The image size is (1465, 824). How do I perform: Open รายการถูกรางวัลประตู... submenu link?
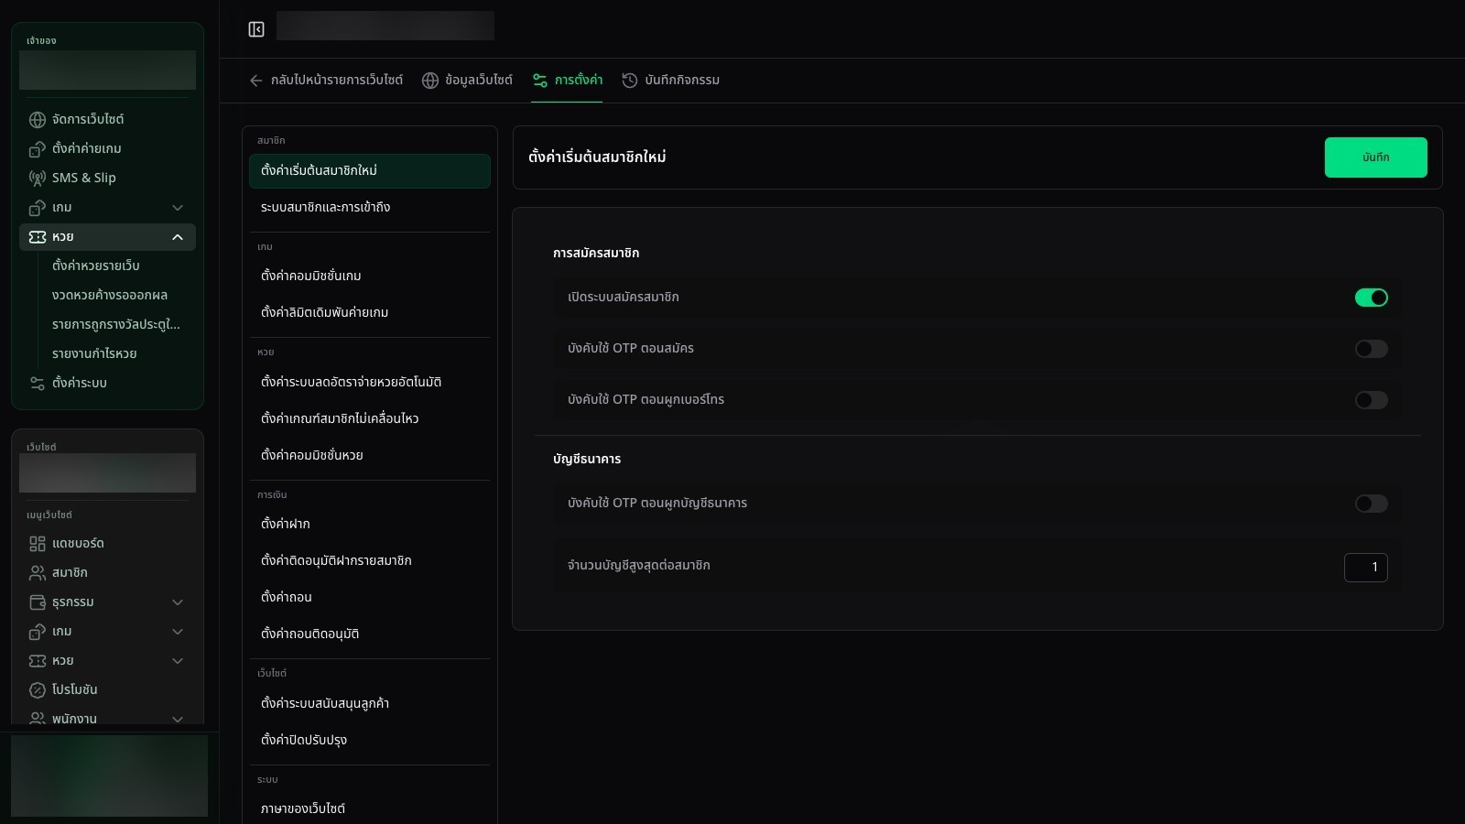[116, 325]
